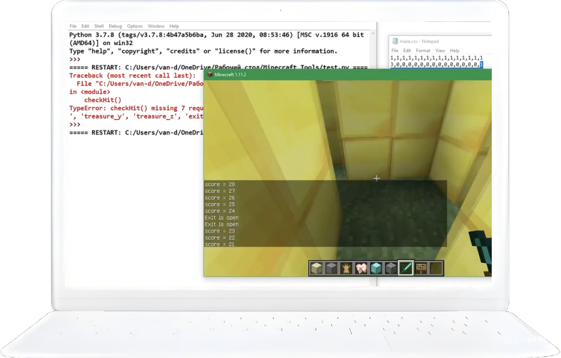Open Options menu in IDLE

tap(135, 26)
